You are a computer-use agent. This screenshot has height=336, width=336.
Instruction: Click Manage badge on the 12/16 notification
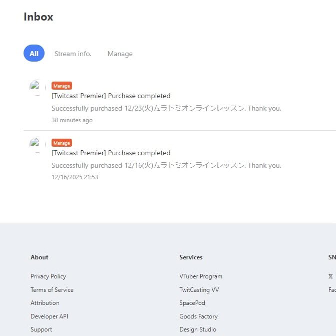tap(62, 143)
